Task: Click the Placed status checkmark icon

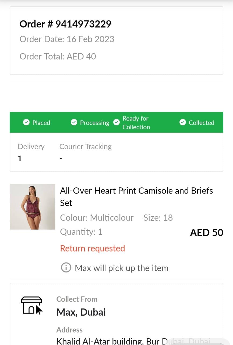Action: (26, 123)
